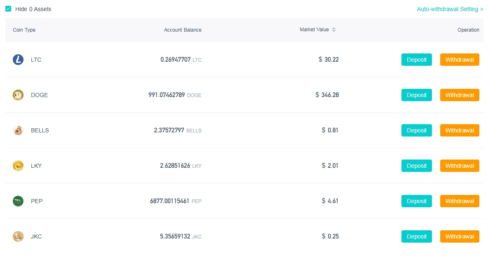Uncheck the Hide 0 Assets checkbox
The width and height of the screenshot is (488, 257).
click(x=8, y=9)
